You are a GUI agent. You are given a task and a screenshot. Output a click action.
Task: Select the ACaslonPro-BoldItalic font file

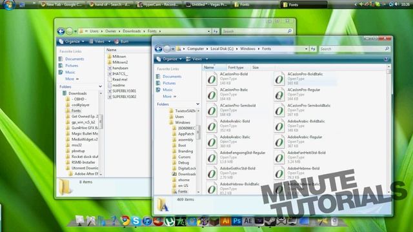pos(305,79)
